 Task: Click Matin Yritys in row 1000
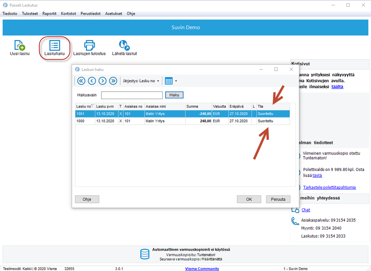click(x=165, y=121)
